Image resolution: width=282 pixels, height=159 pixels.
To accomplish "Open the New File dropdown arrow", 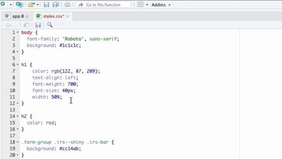I will point(11,5).
